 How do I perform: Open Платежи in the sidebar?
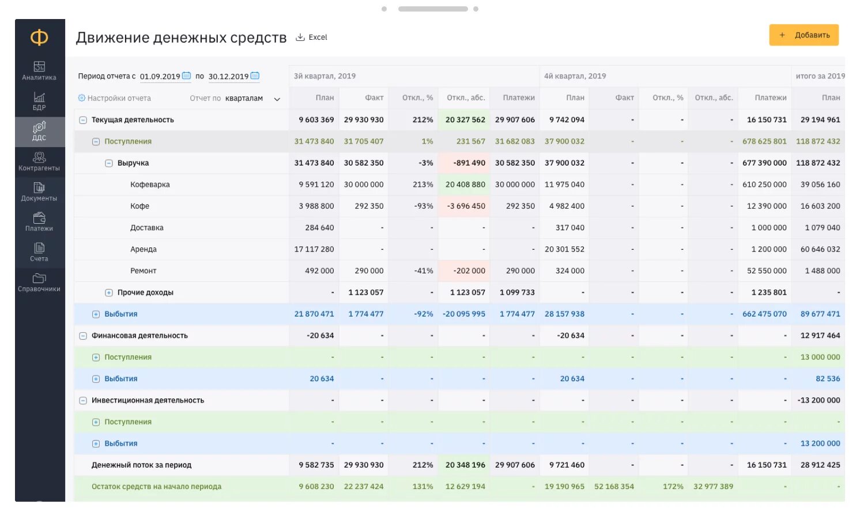coord(39,222)
